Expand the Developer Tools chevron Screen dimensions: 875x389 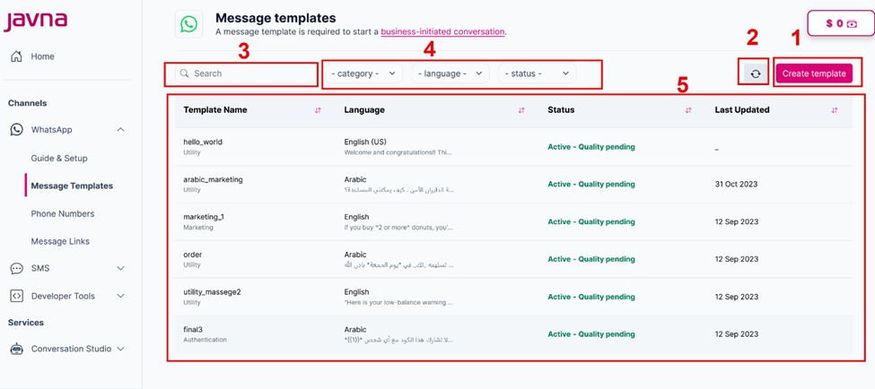[x=120, y=297]
